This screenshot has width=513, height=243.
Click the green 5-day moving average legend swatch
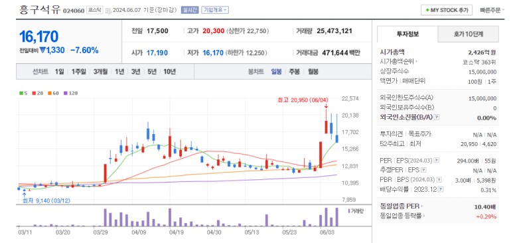[x=21, y=93]
